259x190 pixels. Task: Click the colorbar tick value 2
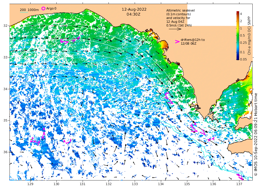241,21
